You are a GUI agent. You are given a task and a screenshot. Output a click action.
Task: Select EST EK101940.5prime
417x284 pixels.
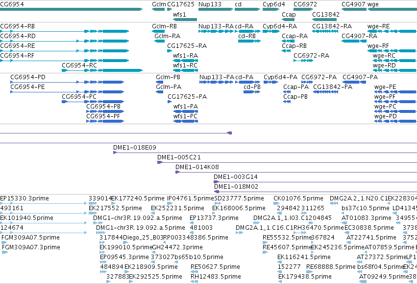point(26,218)
